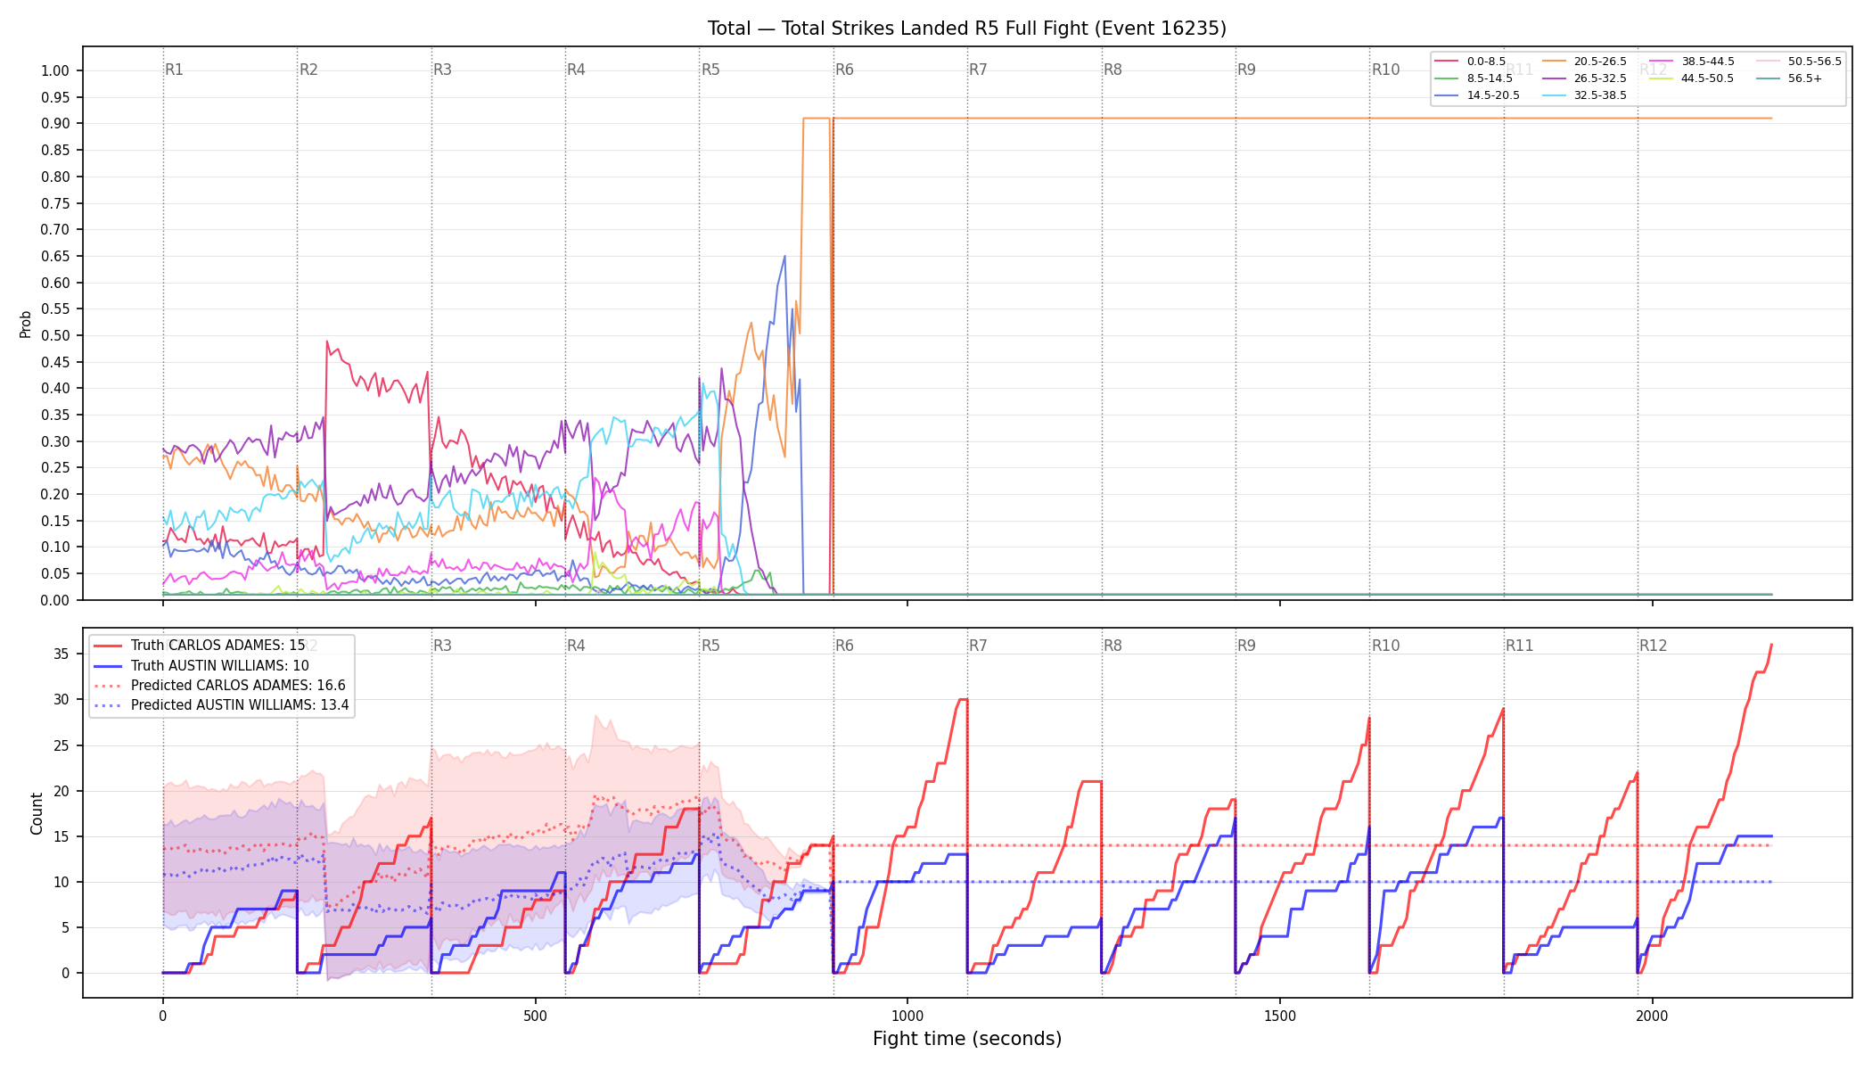
Task: Click the R10 label in the count chart
Action: 1386,646
